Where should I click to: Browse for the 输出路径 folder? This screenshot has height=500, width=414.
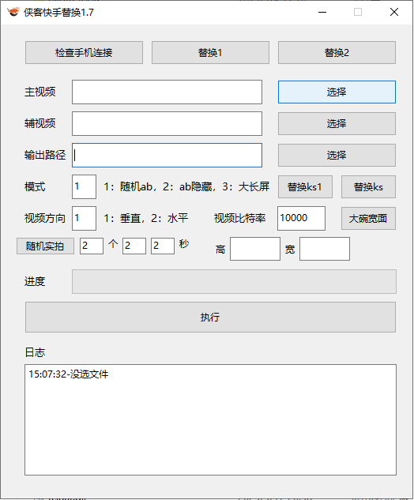coord(337,156)
